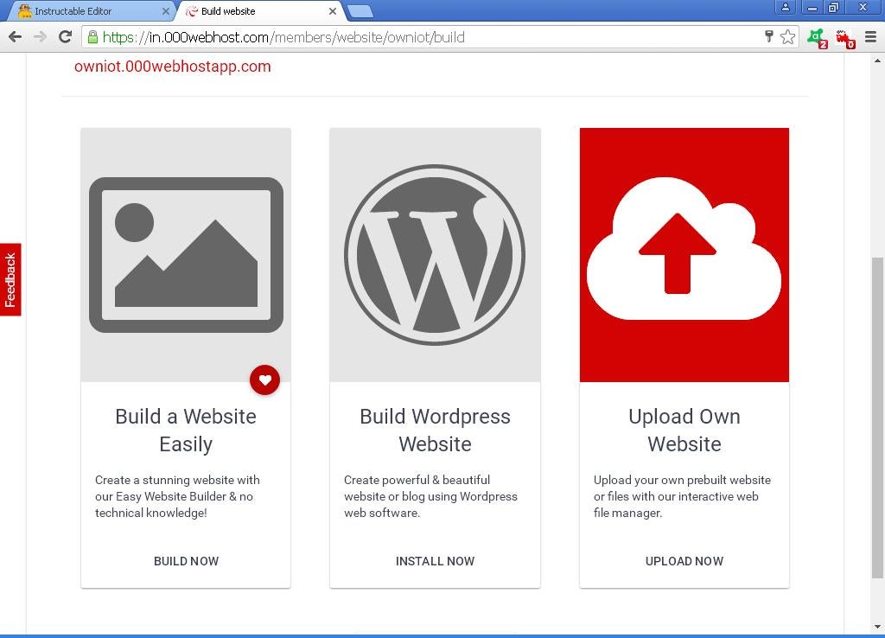
Task: Select the WordPress logo on the middle card
Action: pos(435,254)
